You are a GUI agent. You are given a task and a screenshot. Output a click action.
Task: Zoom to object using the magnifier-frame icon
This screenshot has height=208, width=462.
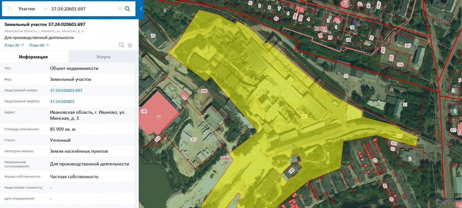click(x=122, y=45)
